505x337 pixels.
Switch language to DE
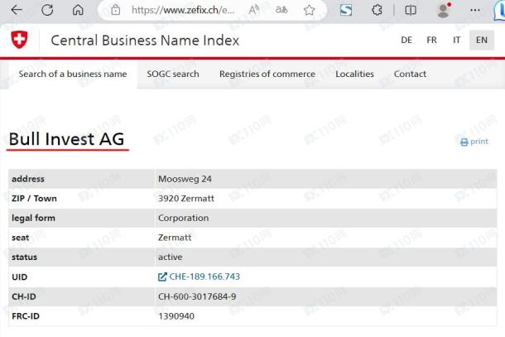click(x=406, y=40)
